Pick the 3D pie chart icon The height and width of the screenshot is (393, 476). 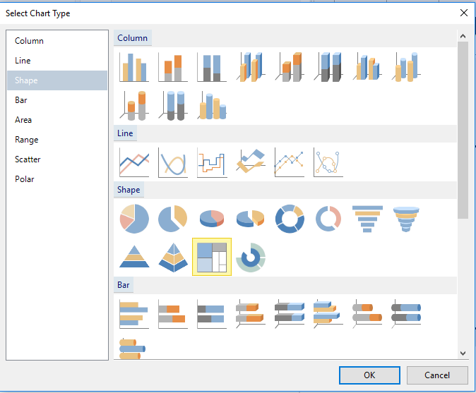pos(212,219)
